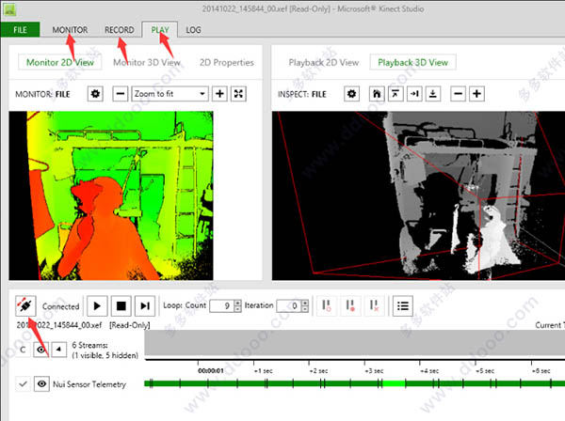Select the PLAY tab
The width and height of the screenshot is (565, 421).
tap(160, 30)
